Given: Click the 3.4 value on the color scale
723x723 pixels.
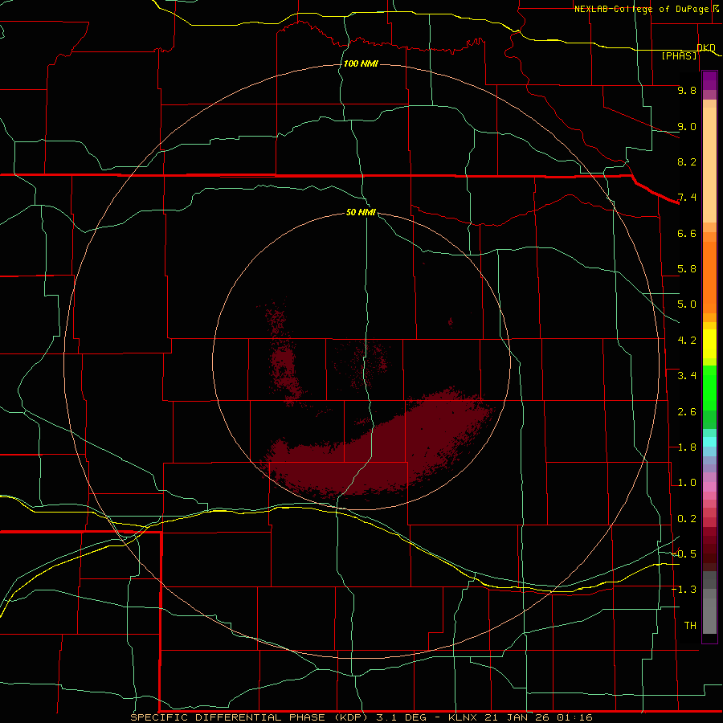Looking at the screenshot, I should pos(687,376).
